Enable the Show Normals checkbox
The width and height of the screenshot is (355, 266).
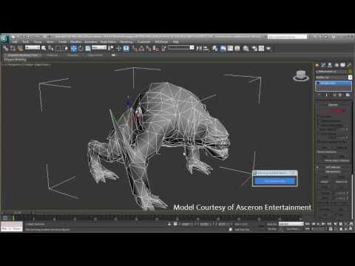[x=319, y=134]
